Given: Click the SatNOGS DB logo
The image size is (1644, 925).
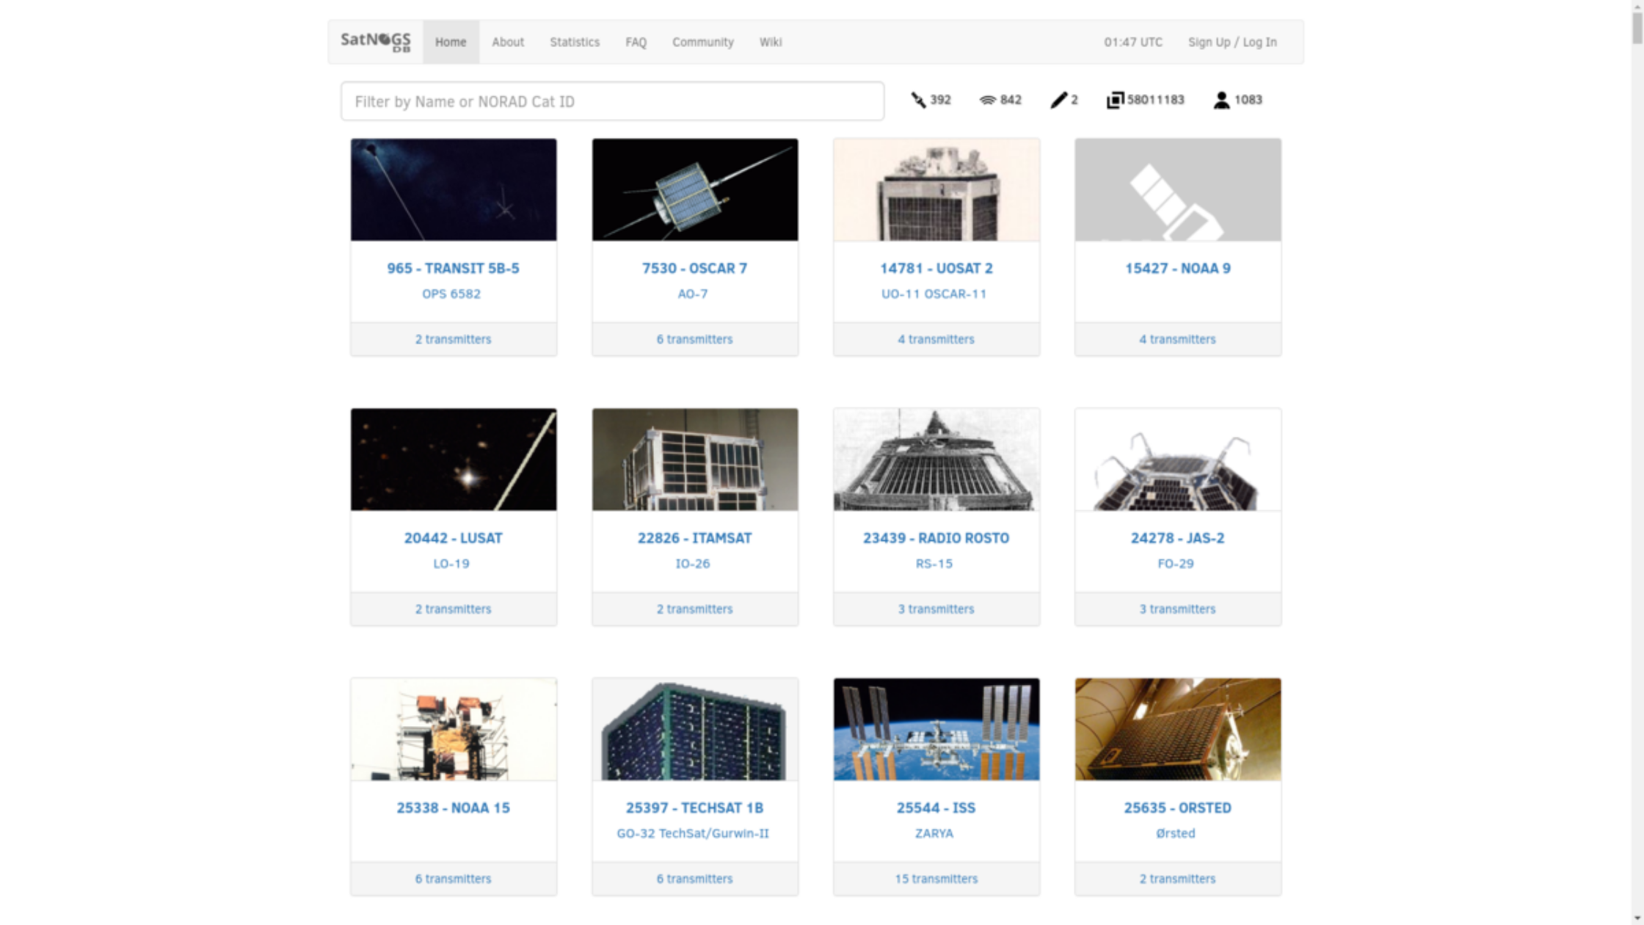Looking at the screenshot, I should point(375,42).
